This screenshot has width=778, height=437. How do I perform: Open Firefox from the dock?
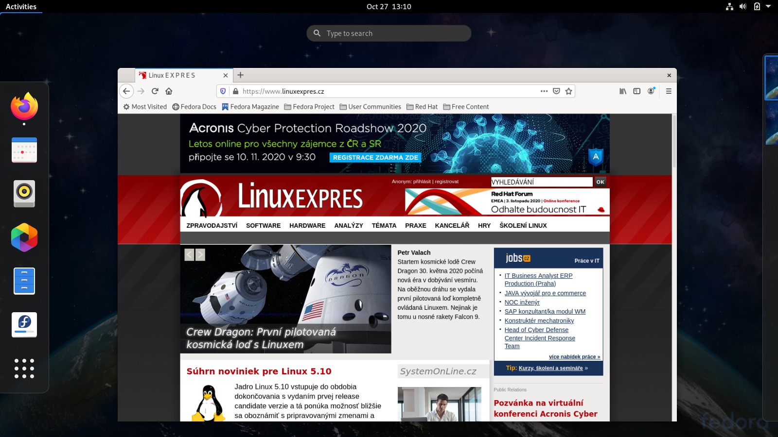point(24,106)
